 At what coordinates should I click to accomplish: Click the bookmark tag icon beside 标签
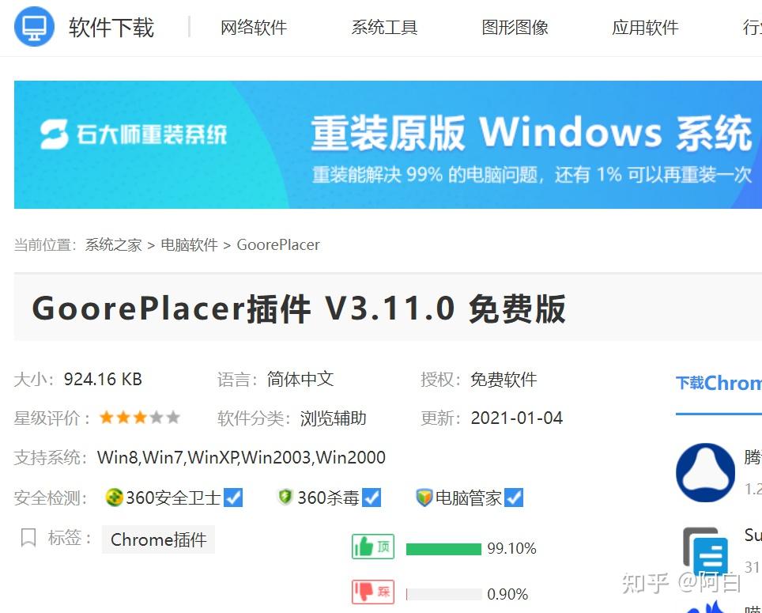point(28,538)
